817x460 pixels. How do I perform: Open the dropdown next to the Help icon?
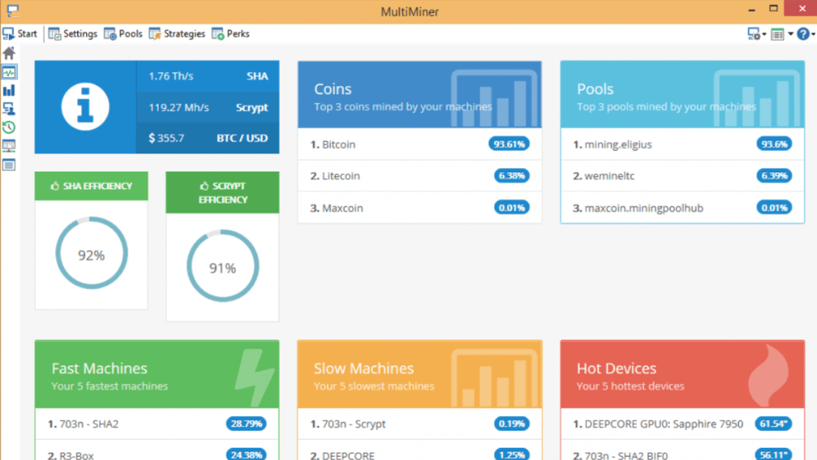(x=813, y=34)
